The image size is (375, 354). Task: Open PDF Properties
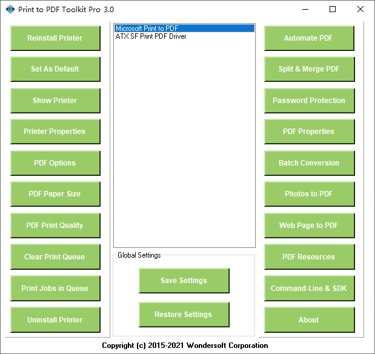pos(309,132)
